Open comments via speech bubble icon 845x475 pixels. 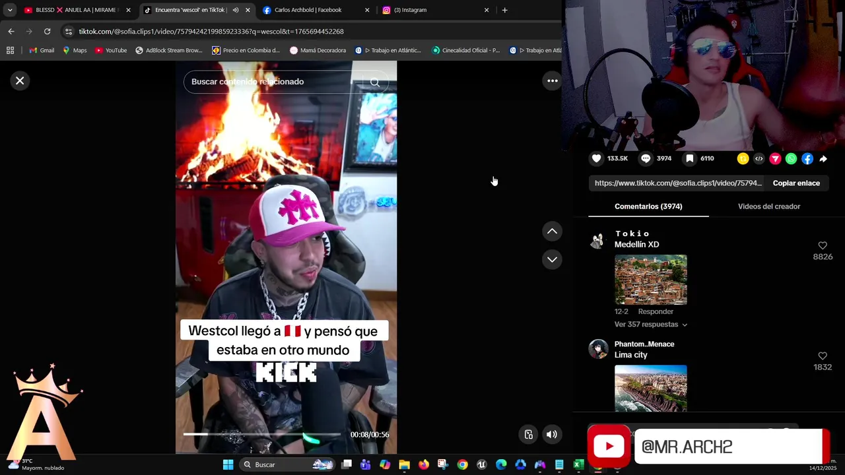coord(646,158)
